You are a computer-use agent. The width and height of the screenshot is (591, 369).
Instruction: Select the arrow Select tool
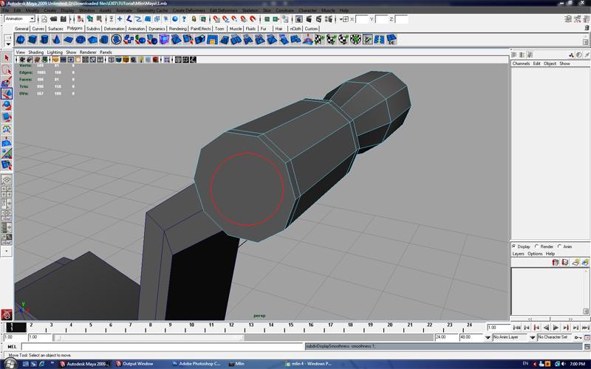[7, 58]
